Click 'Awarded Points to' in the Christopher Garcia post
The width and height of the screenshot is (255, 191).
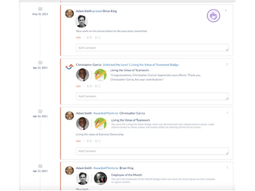tap(106, 113)
